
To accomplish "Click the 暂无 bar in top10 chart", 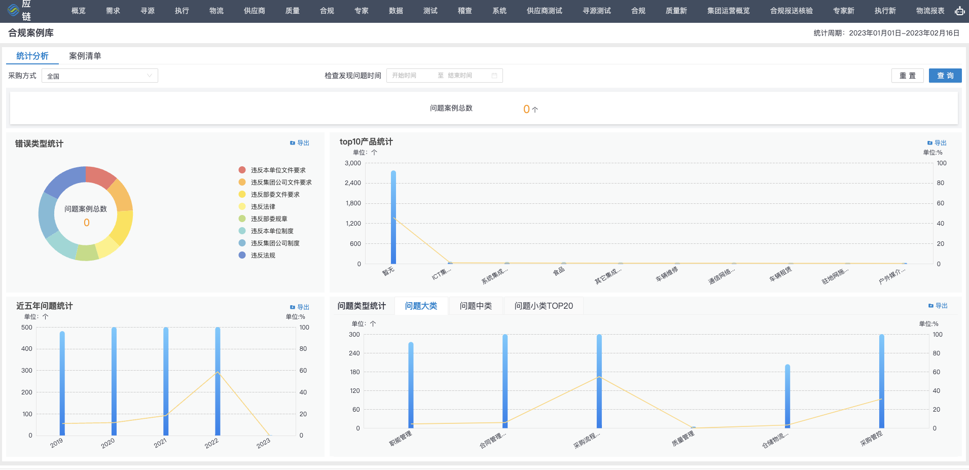I will 393,217.
